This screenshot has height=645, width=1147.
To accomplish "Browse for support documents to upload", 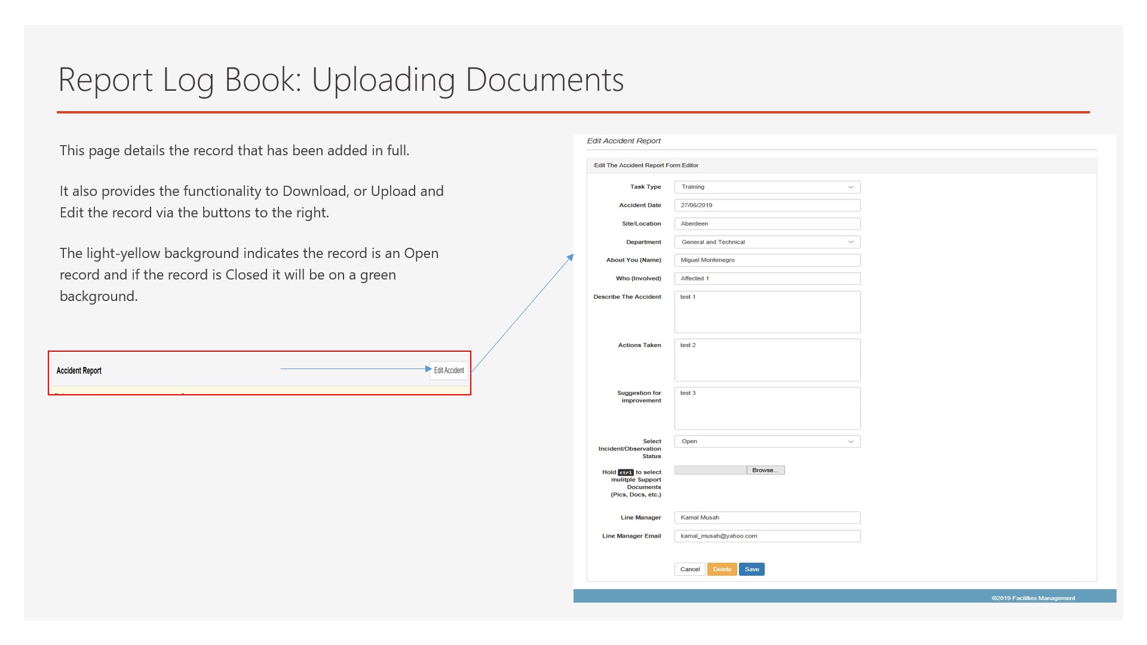I will point(766,470).
